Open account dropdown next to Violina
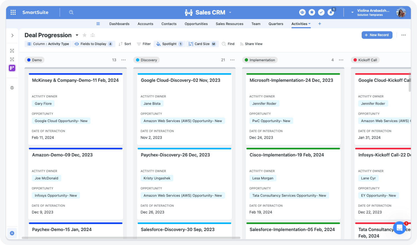 coord(352,12)
